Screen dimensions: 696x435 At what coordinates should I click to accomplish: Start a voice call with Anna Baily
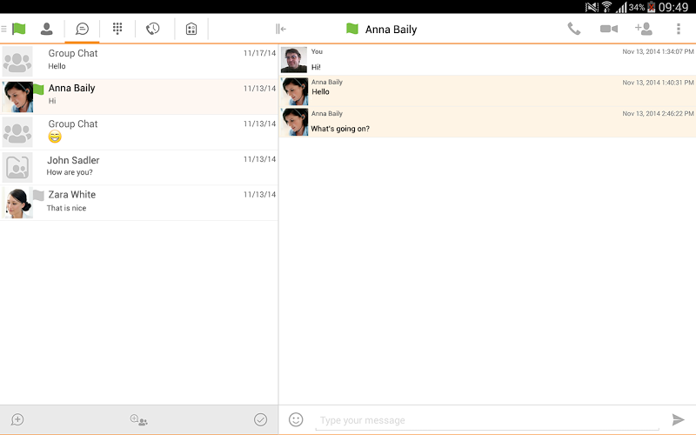574,29
